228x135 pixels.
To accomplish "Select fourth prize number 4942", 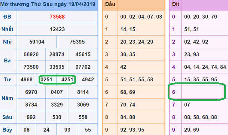I will [88, 80].
